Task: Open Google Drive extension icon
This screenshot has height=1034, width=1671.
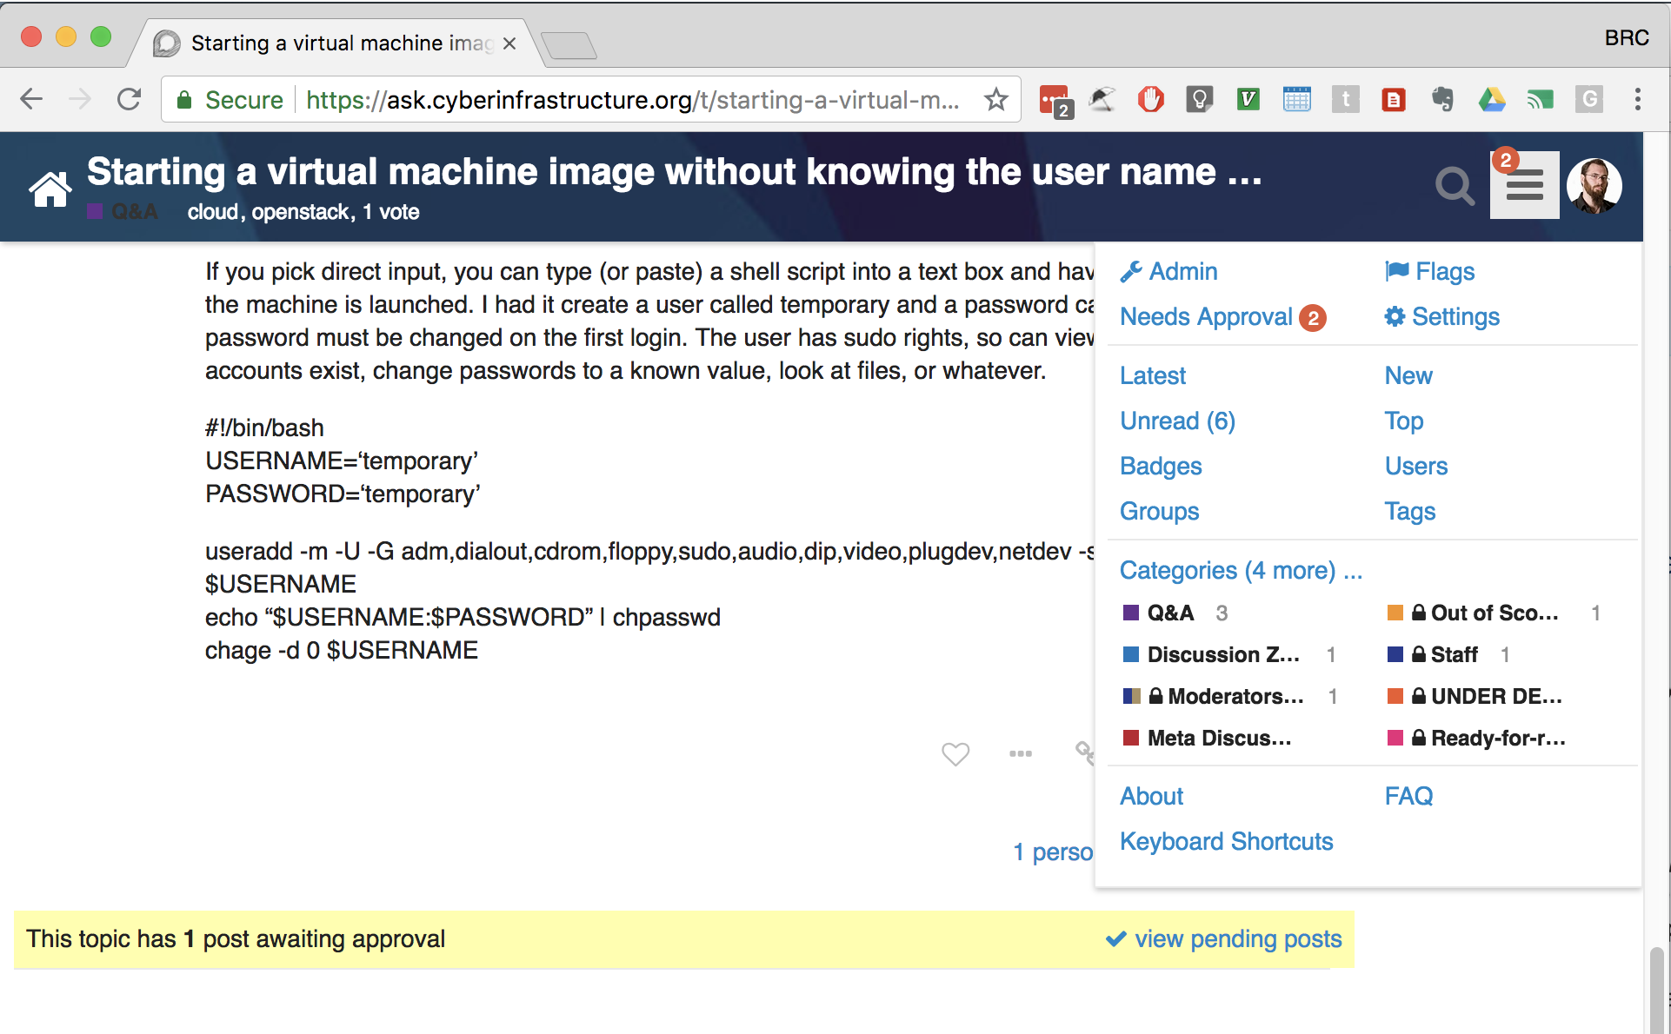Action: coord(1492,99)
